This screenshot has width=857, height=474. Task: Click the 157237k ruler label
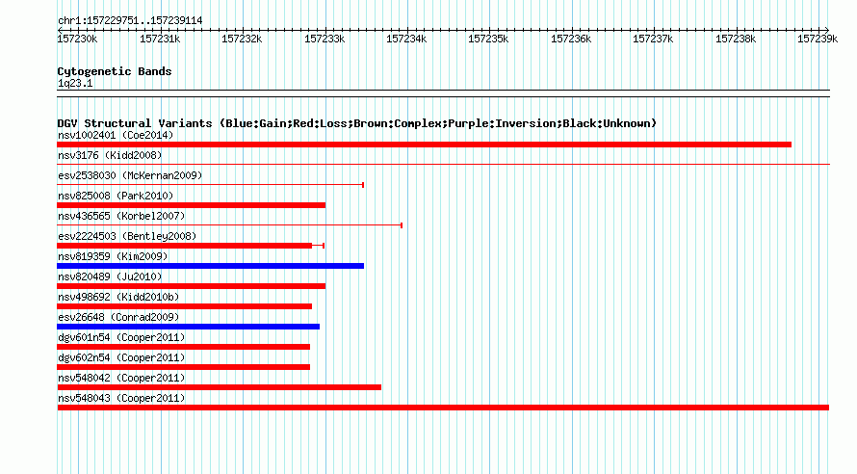coord(653,39)
